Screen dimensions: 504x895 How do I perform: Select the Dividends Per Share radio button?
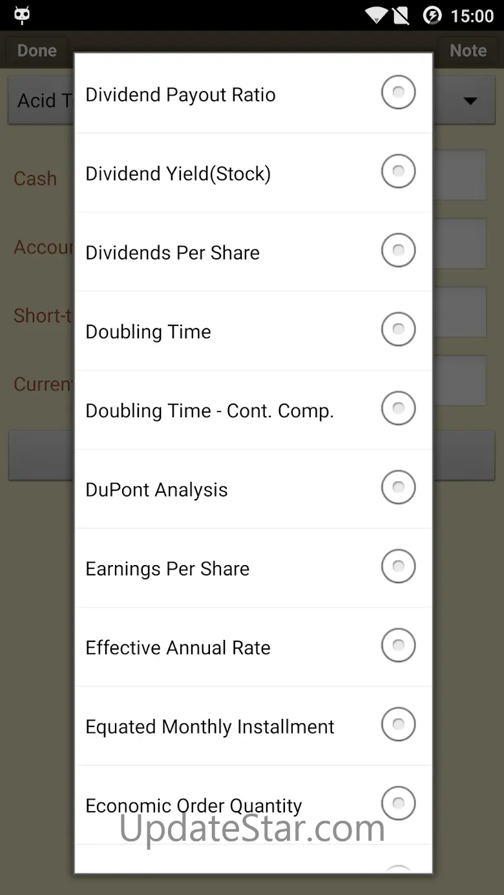[398, 251]
